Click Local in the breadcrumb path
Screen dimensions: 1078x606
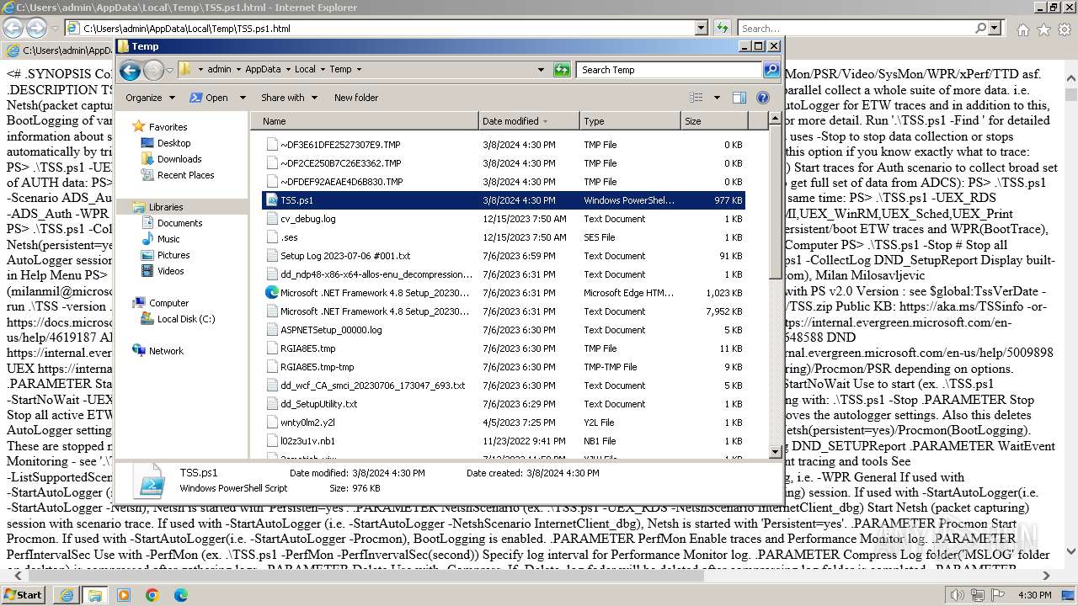tap(305, 70)
